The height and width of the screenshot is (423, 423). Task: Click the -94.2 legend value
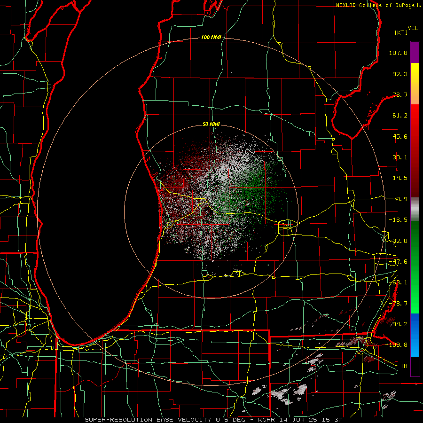coord(398,324)
